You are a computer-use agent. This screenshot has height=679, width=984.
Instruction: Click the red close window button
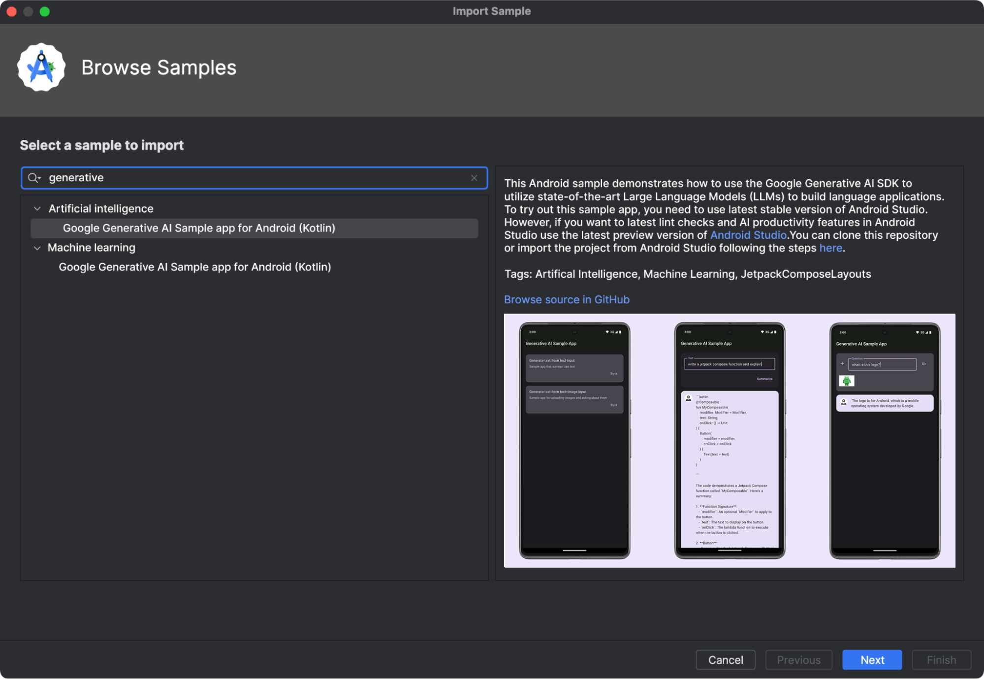pyautogui.click(x=12, y=11)
